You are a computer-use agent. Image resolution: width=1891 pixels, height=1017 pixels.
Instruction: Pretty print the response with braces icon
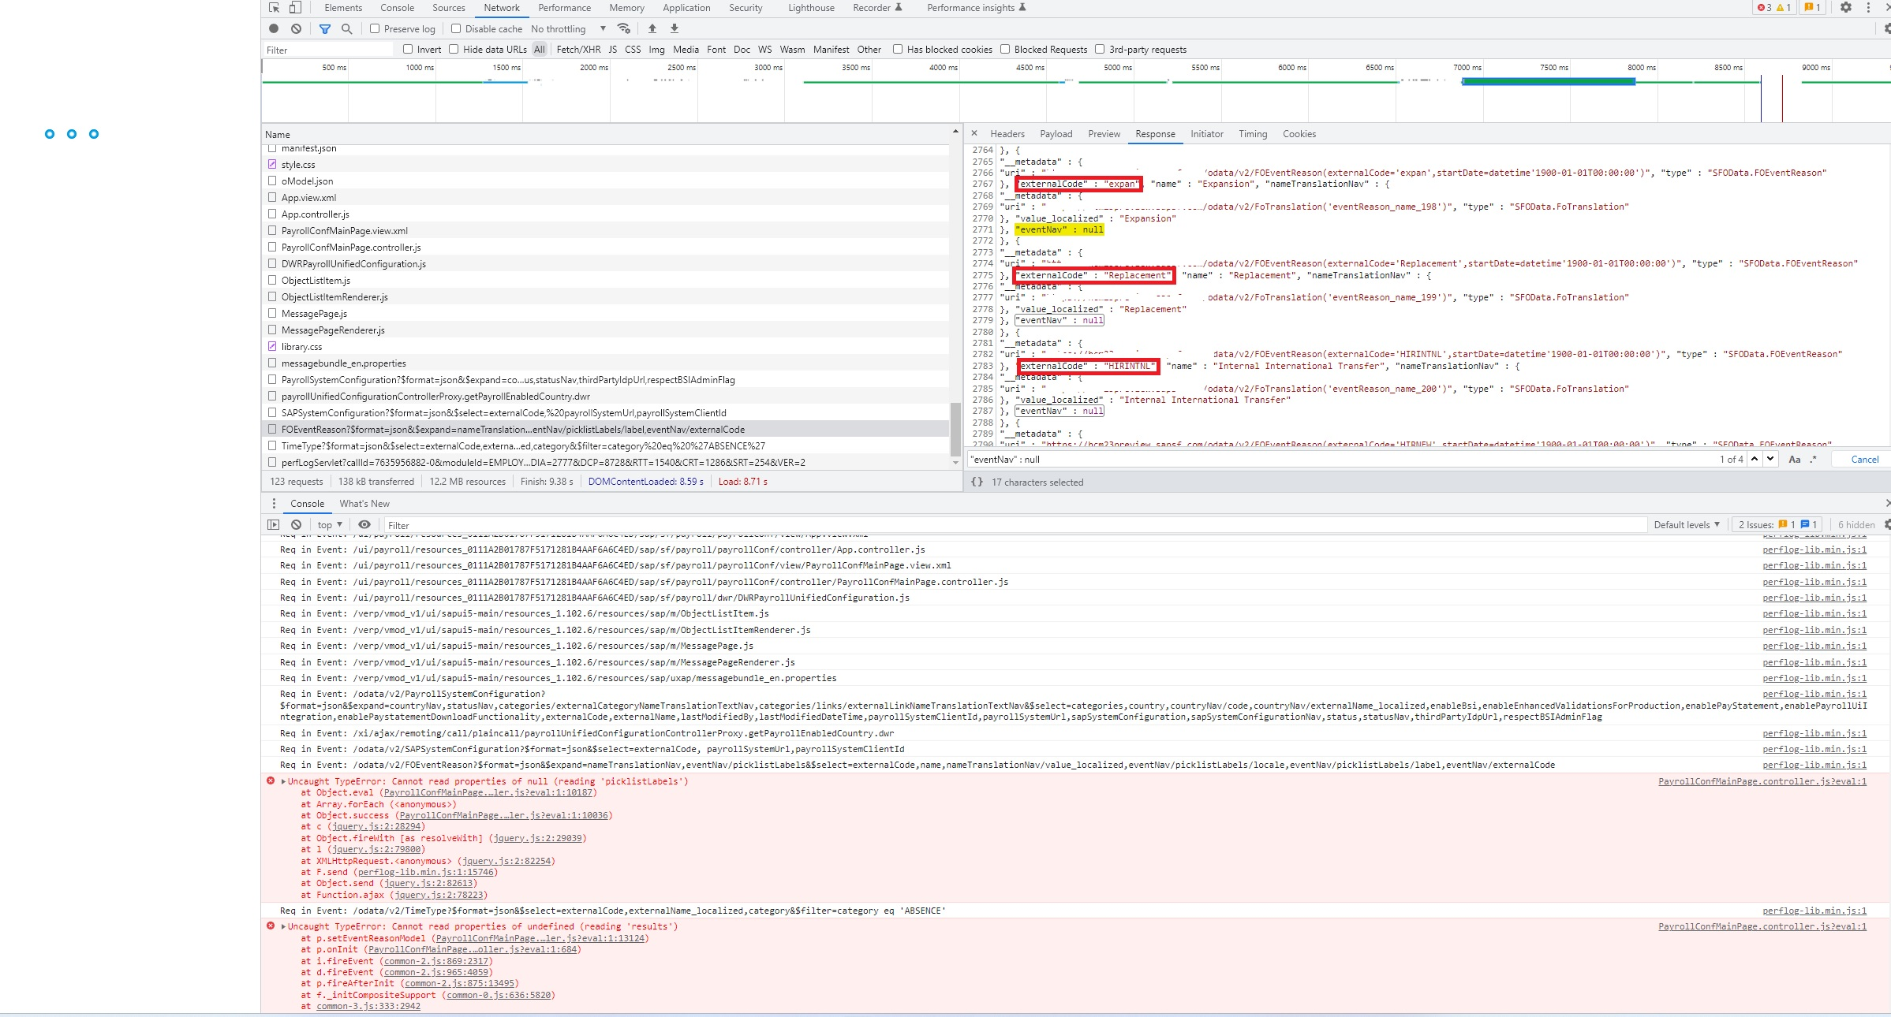tap(977, 482)
